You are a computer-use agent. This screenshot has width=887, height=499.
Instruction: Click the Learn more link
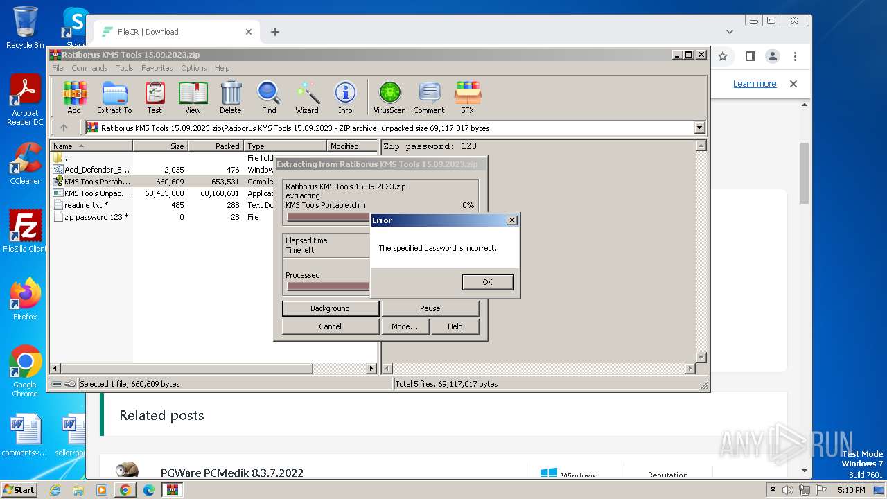click(x=755, y=84)
